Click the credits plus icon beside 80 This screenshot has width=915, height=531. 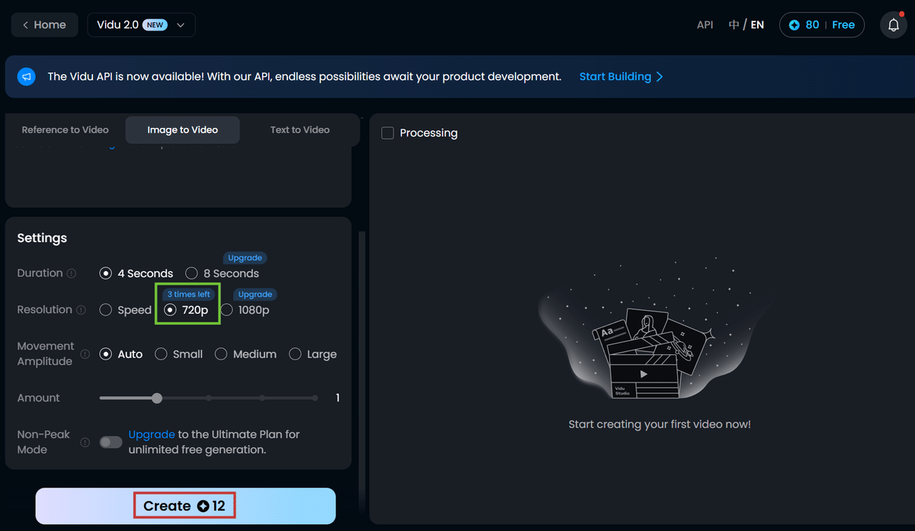tap(795, 25)
